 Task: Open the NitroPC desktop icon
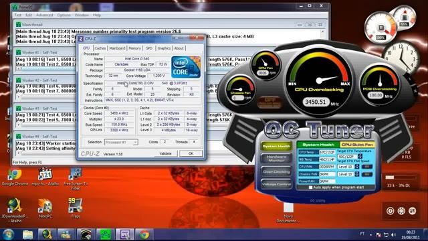tap(45, 208)
